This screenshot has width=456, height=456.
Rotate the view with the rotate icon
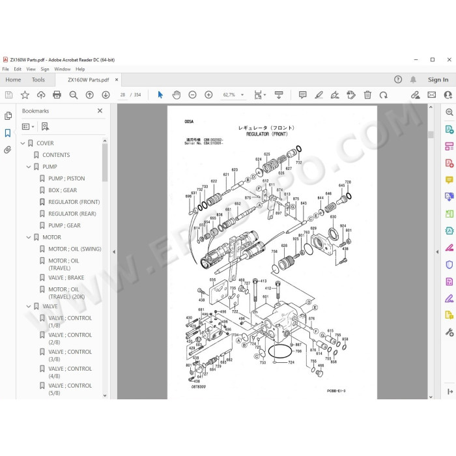coord(384,95)
